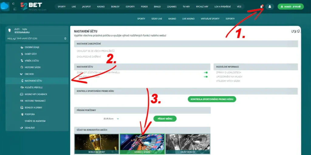The width and height of the screenshot is (311, 155).
Task: Open the Bingo top menu
Action: pyautogui.click(x=157, y=7)
